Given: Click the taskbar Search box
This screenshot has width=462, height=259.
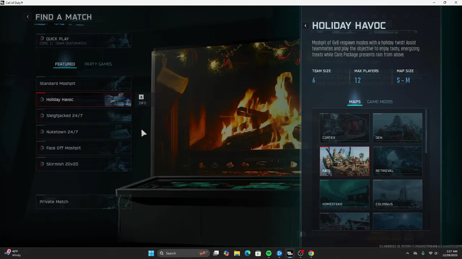Looking at the screenshot, I should 183,253.
